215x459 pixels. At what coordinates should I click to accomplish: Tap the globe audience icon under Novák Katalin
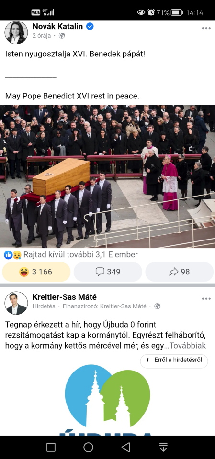click(x=62, y=36)
